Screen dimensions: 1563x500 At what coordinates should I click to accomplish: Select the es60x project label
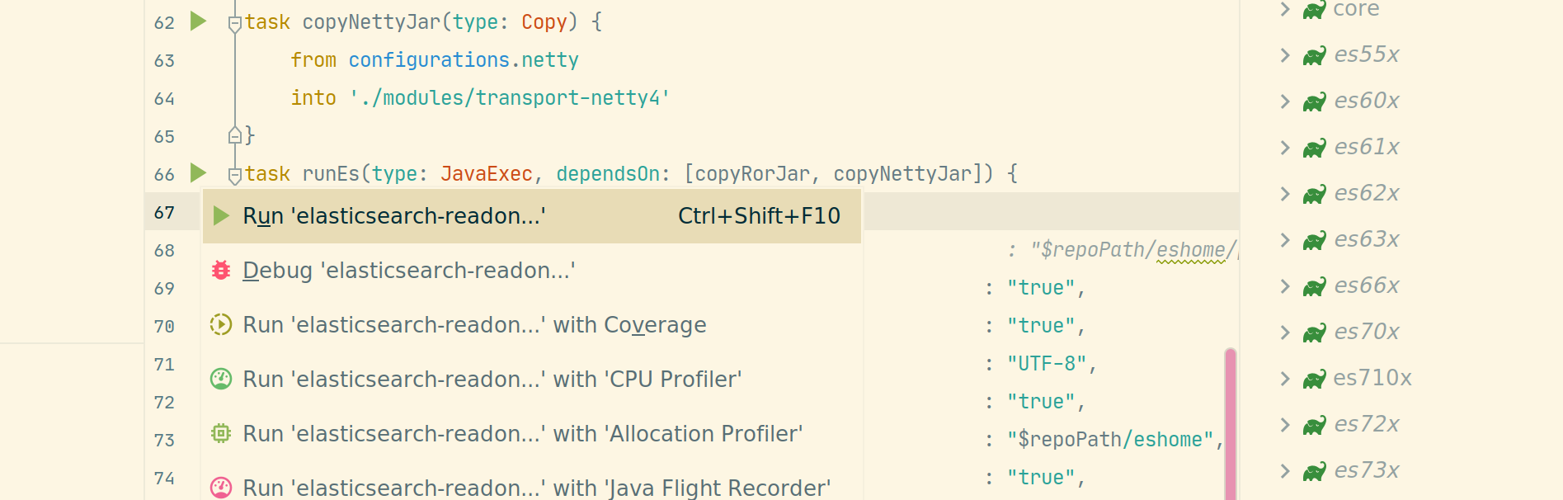coord(1367,101)
